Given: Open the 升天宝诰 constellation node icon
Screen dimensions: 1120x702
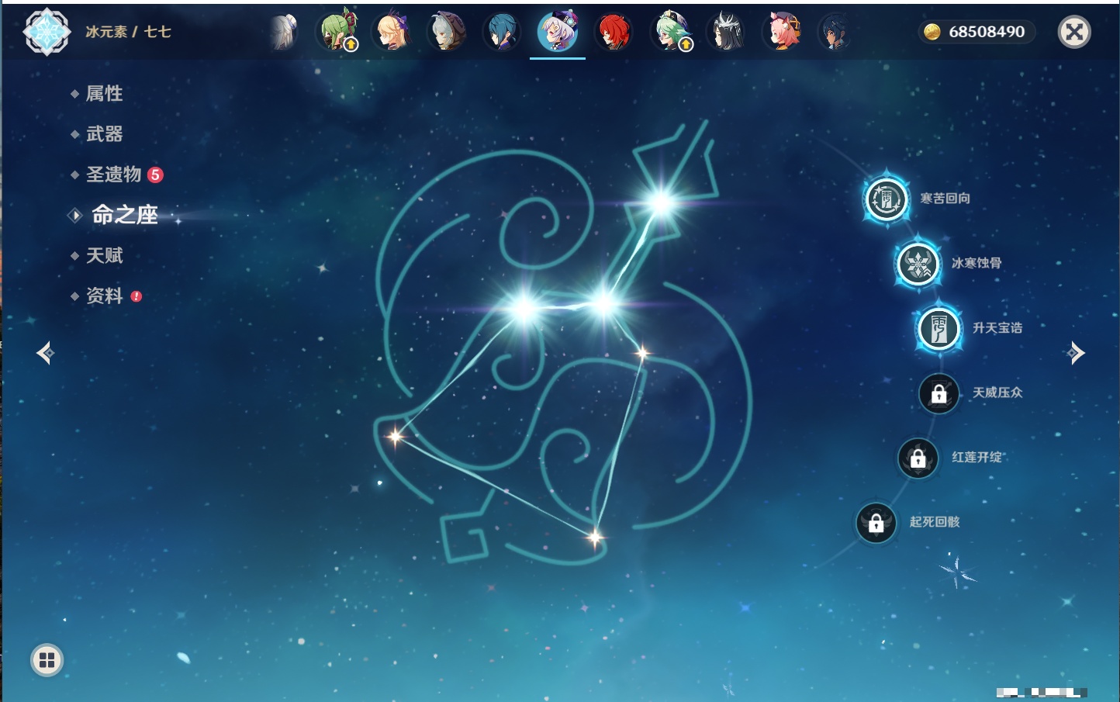Looking at the screenshot, I should (x=939, y=329).
